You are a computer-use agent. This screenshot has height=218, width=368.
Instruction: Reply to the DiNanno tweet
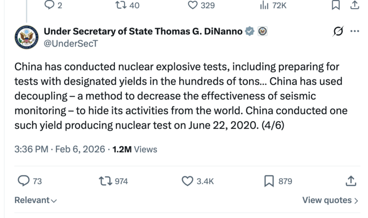(23, 181)
